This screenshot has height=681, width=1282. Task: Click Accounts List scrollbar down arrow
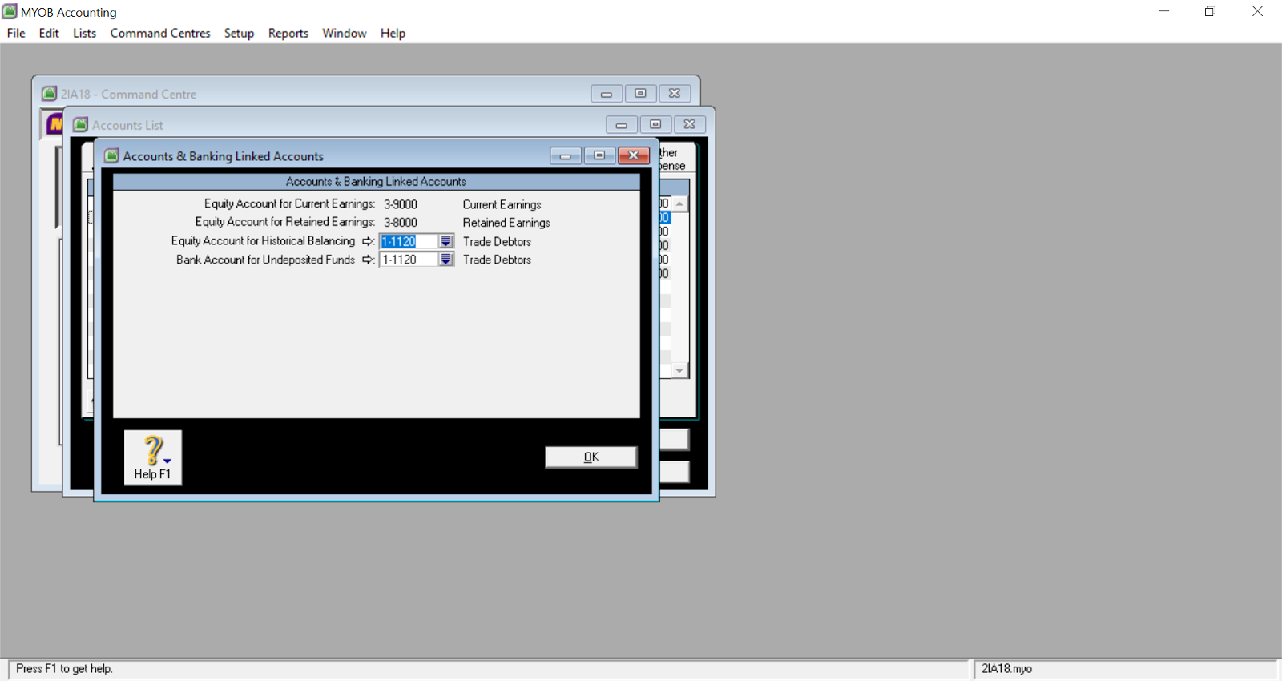[679, 370]
